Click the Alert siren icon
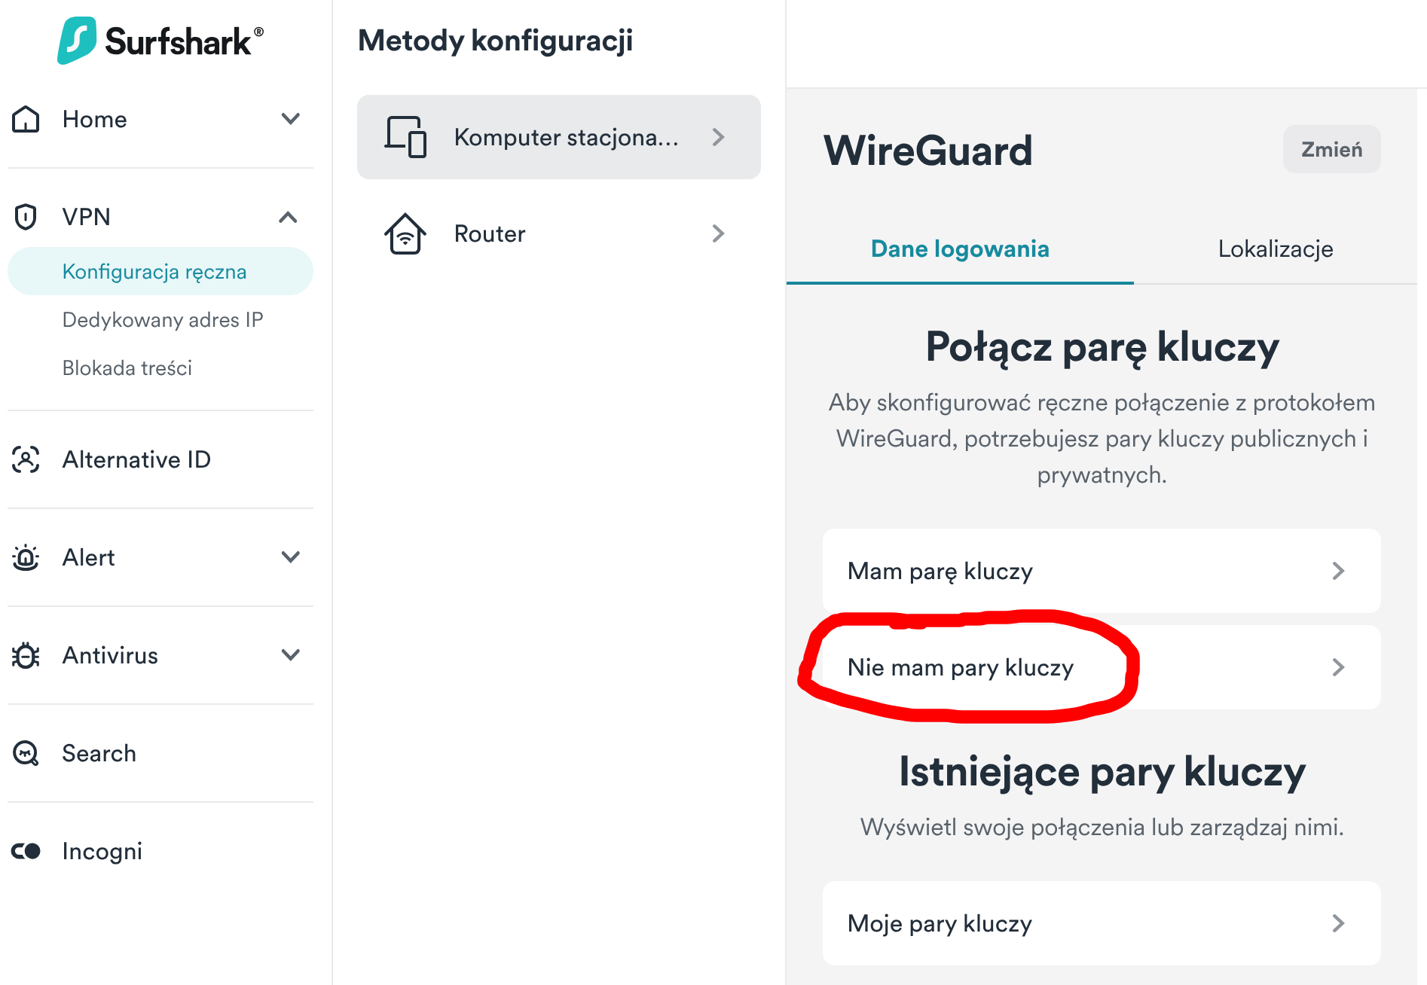 pyautogui.click(x=26, y=557)
